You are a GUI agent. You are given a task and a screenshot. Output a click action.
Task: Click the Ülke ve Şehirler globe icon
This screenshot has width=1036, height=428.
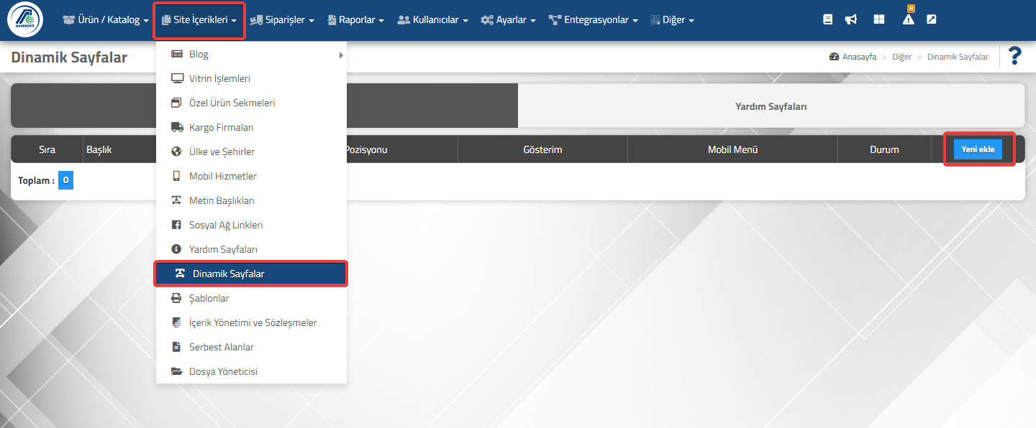[176, 152]
